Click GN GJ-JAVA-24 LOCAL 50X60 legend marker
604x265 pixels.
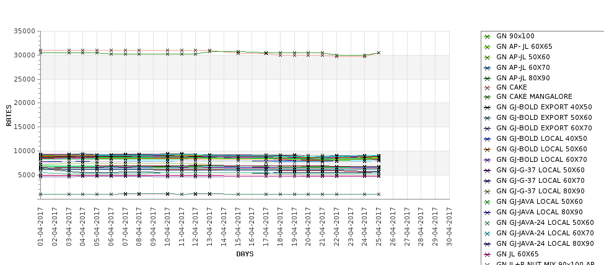pyautogui.click(x=488, y=223)
